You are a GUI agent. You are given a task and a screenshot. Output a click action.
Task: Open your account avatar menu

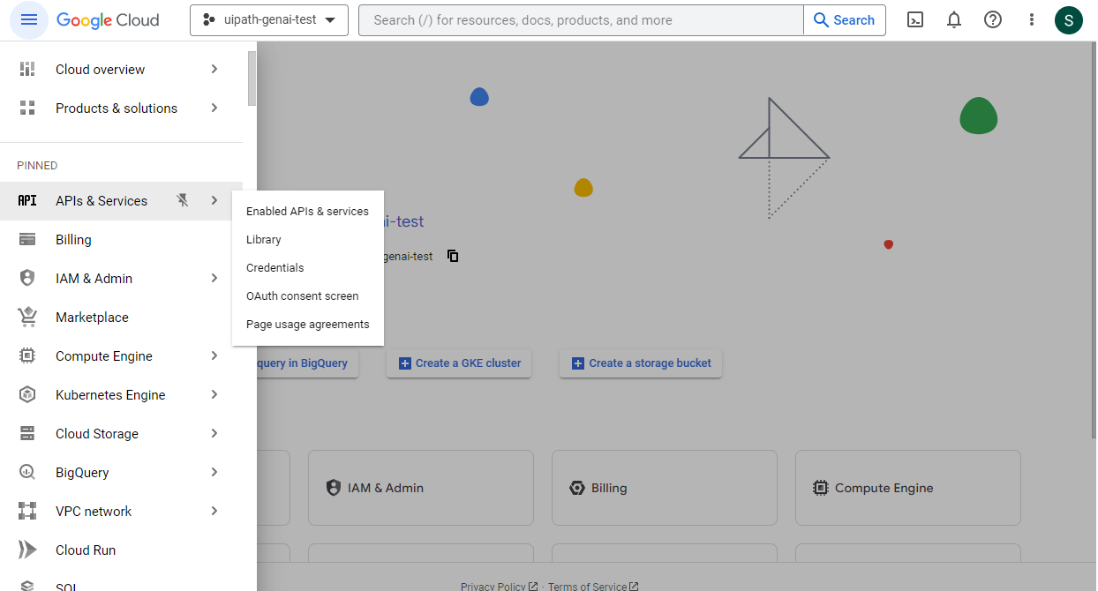pos(1069,19)
